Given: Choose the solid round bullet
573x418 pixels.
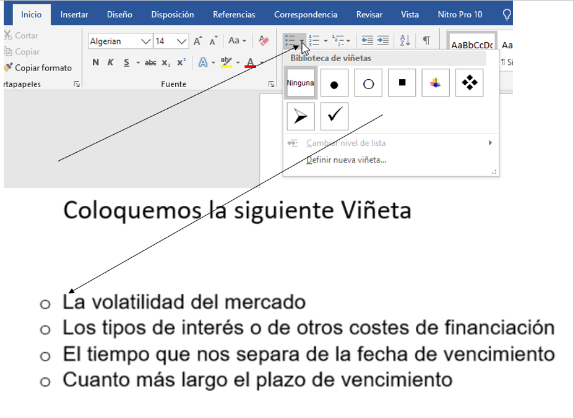Looking at the screenshot, I should pyautogui.click(x=334, y=83).
